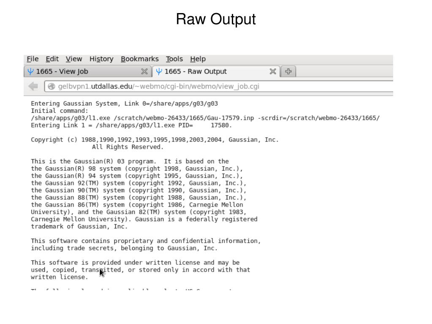Click the 'Entering Link 1' line with PID
This screenshot has width=432, height=324.
(131, 125)
